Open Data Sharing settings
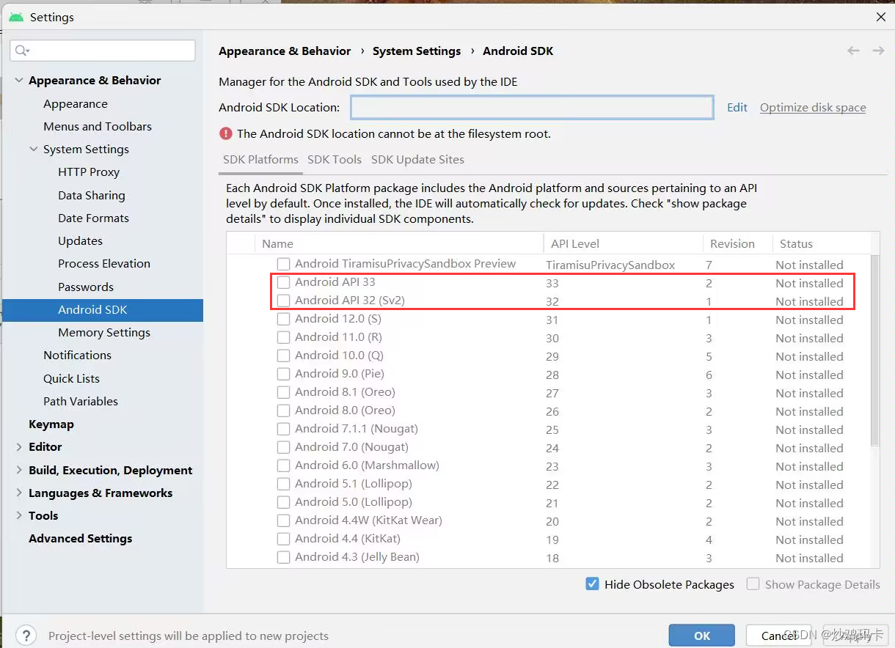 (x=92, y=195)
